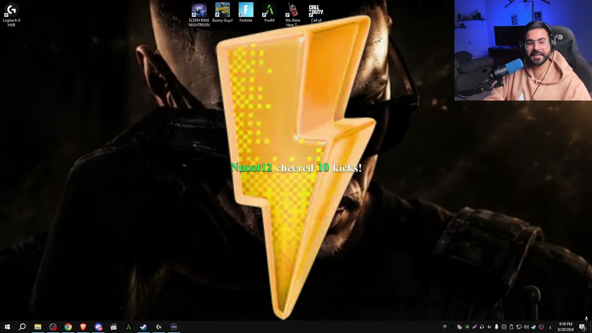This screenshot has width=592, height=333.
Task: Switch to Brave browser on the taskbar
Action: tap(83, 327)
